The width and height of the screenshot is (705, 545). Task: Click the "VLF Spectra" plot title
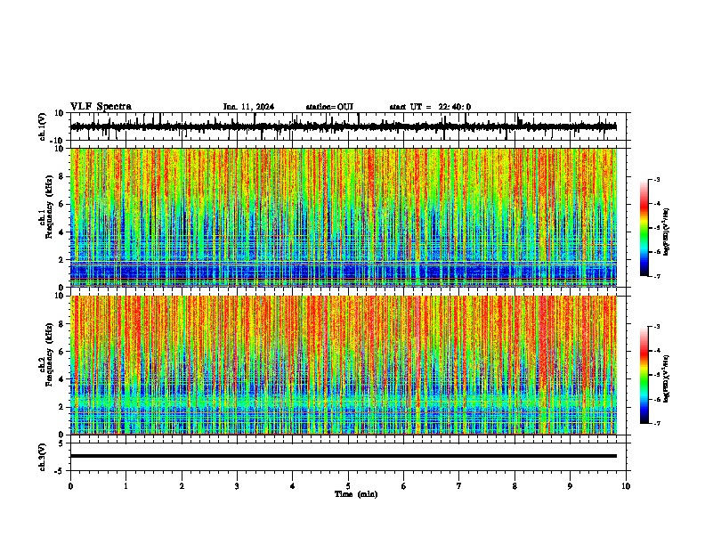(101, 107)
